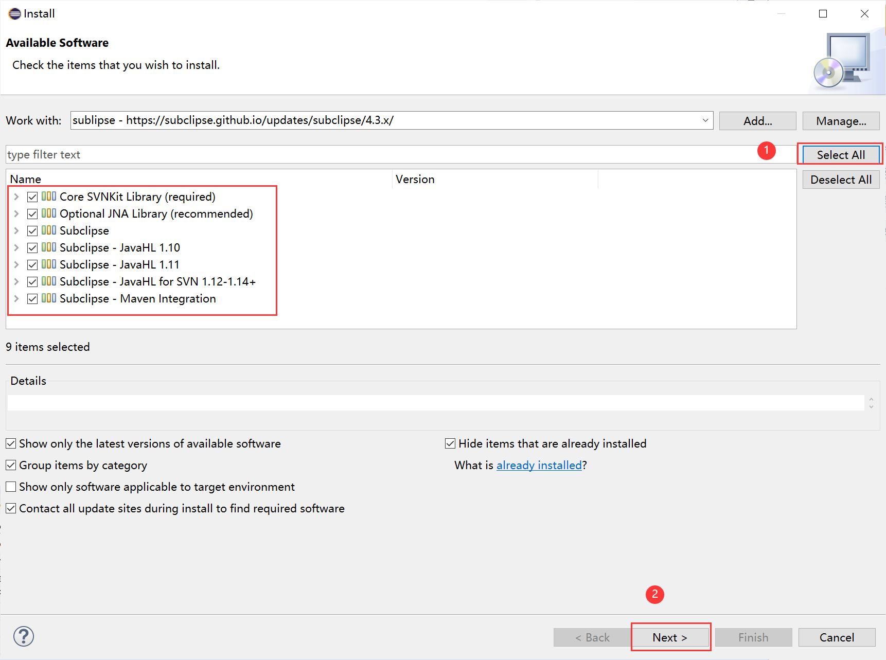
Task: Expand the Subclipse tree node
Action: tap(16, 230)
